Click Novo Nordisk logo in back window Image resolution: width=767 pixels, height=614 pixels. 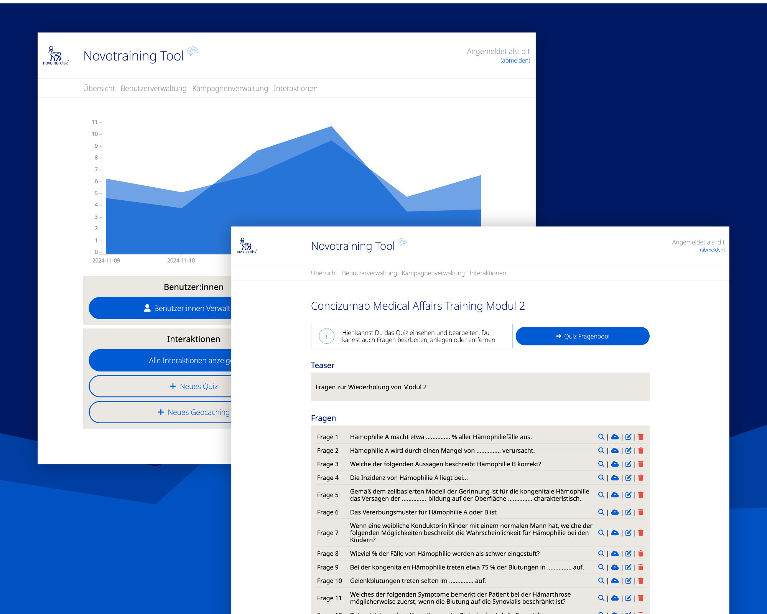point(56,56)
